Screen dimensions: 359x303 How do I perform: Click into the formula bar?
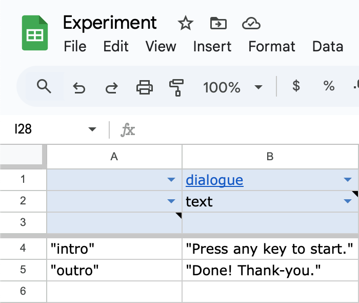247,130
